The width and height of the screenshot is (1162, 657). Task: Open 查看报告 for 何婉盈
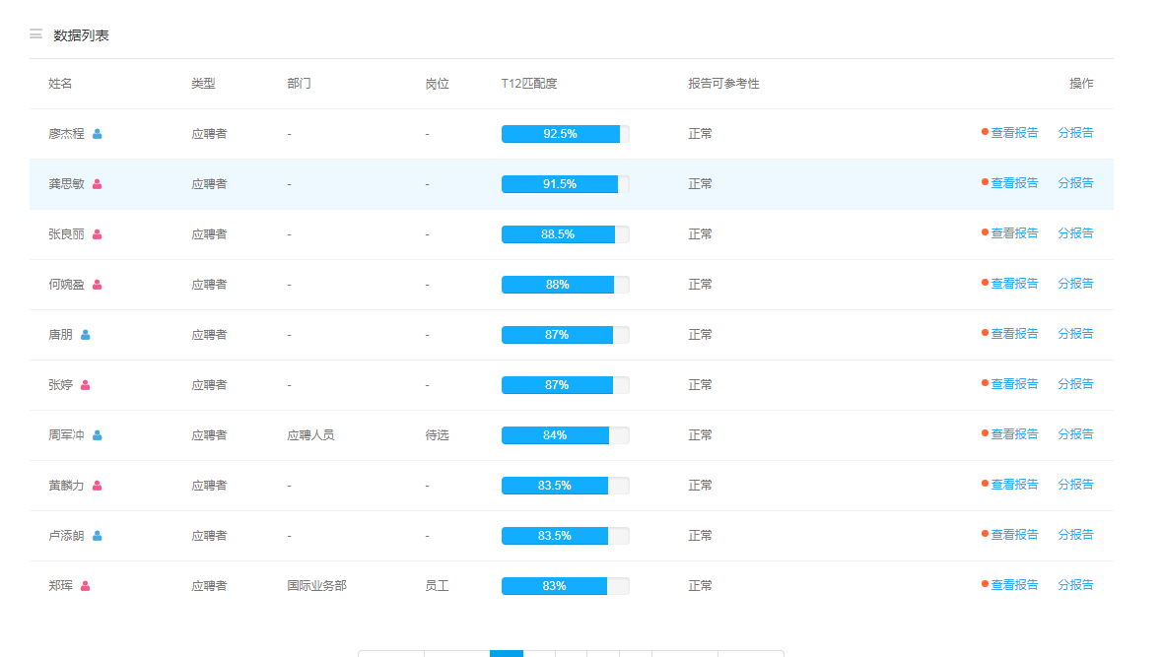tap(1014, 284)
